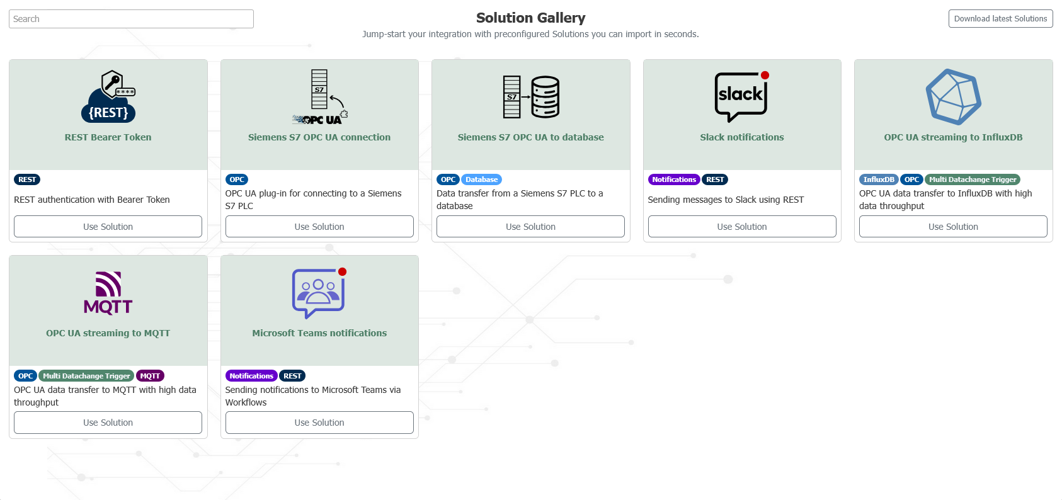Viewport: 1062px width, 500px height.
Task: Select the InfluxDB tag badge
Action: click(878, 179)
